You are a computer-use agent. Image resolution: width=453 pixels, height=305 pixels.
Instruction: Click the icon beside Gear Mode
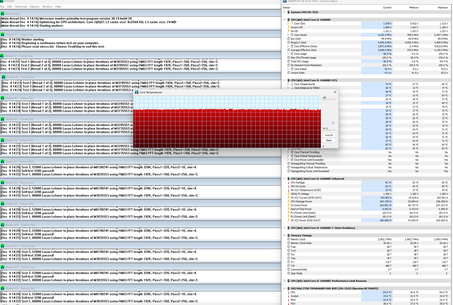288,273
